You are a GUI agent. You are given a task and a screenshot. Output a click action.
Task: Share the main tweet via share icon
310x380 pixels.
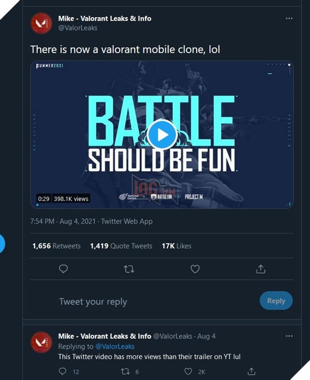click(261, 269)
